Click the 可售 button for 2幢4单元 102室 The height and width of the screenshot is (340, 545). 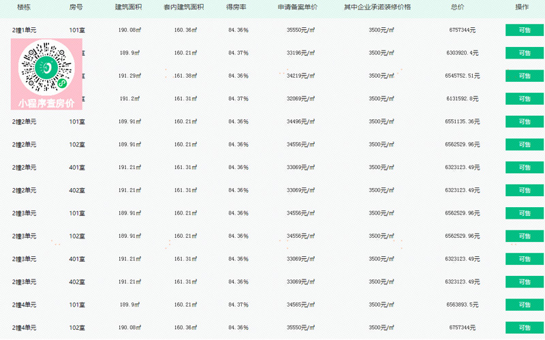pos(525,328)
